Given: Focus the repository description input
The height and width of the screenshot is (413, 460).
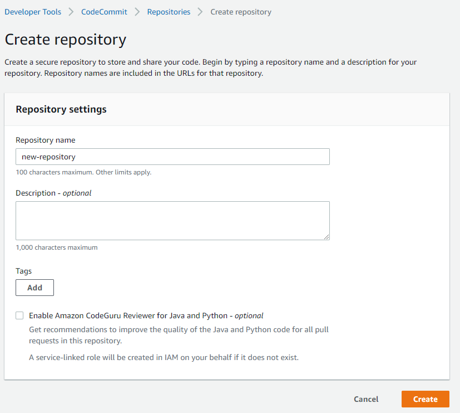Looking at the screenshot, I should [x=172, y=219].
